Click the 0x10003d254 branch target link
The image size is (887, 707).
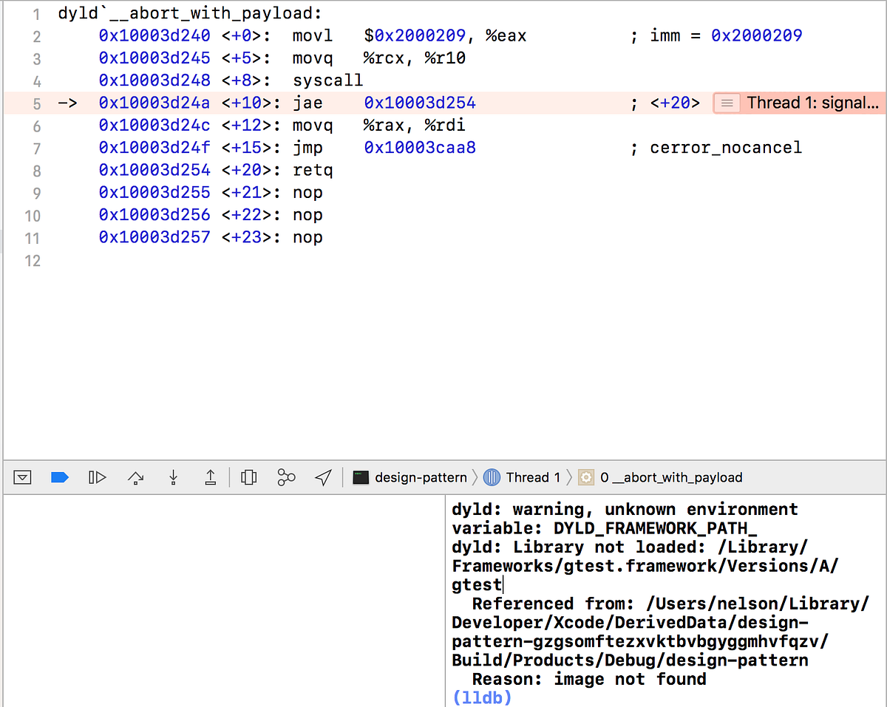click(420, 103)
